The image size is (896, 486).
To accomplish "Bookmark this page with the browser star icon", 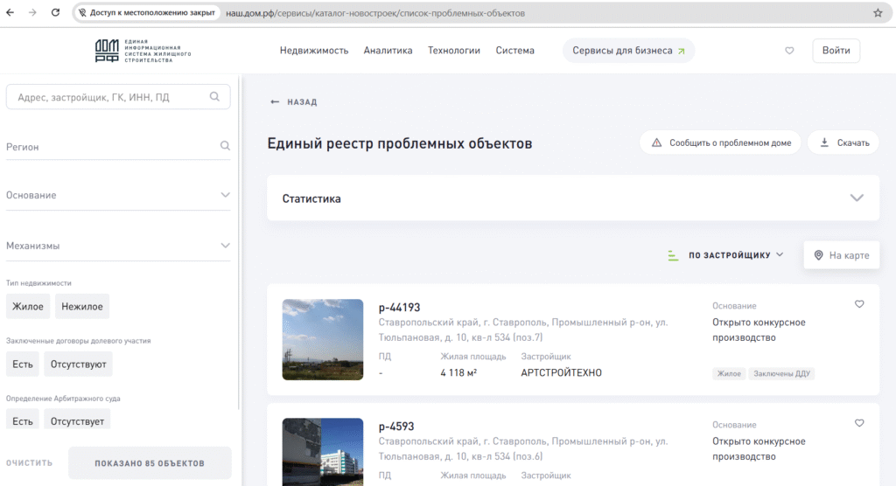I will tap(878, 13).
